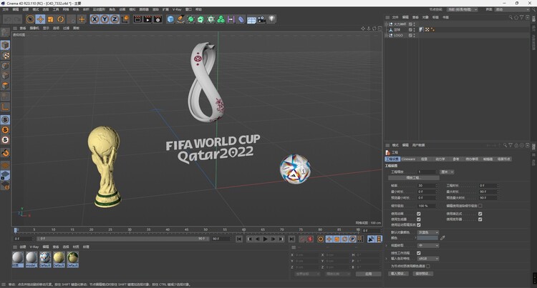Image resolution: width=537 pixels, height=288 pixels.
Task: Switch to Texture mode checker icon
Action: [5, 55]
